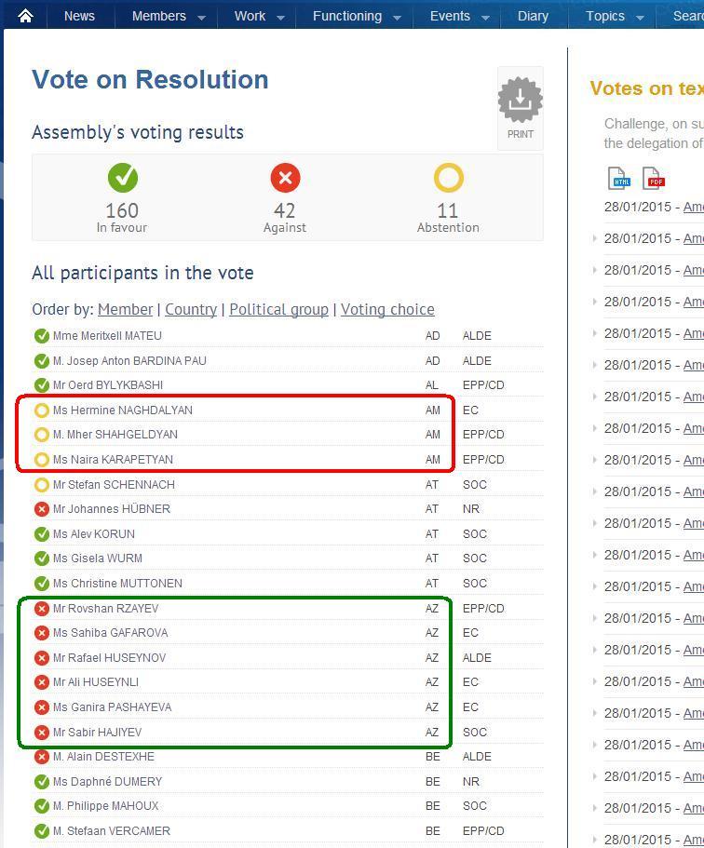Click the Home icon in navigation bar

tap(25, 16)
